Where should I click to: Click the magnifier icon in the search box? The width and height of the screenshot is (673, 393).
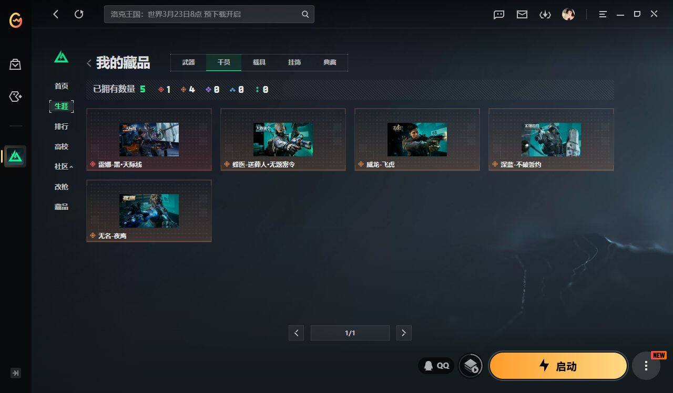click(305, 14)
